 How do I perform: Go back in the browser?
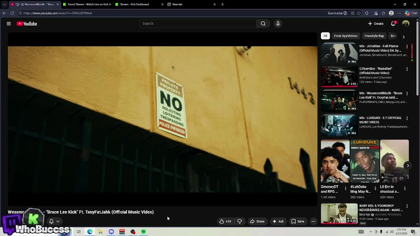point(4,13)
